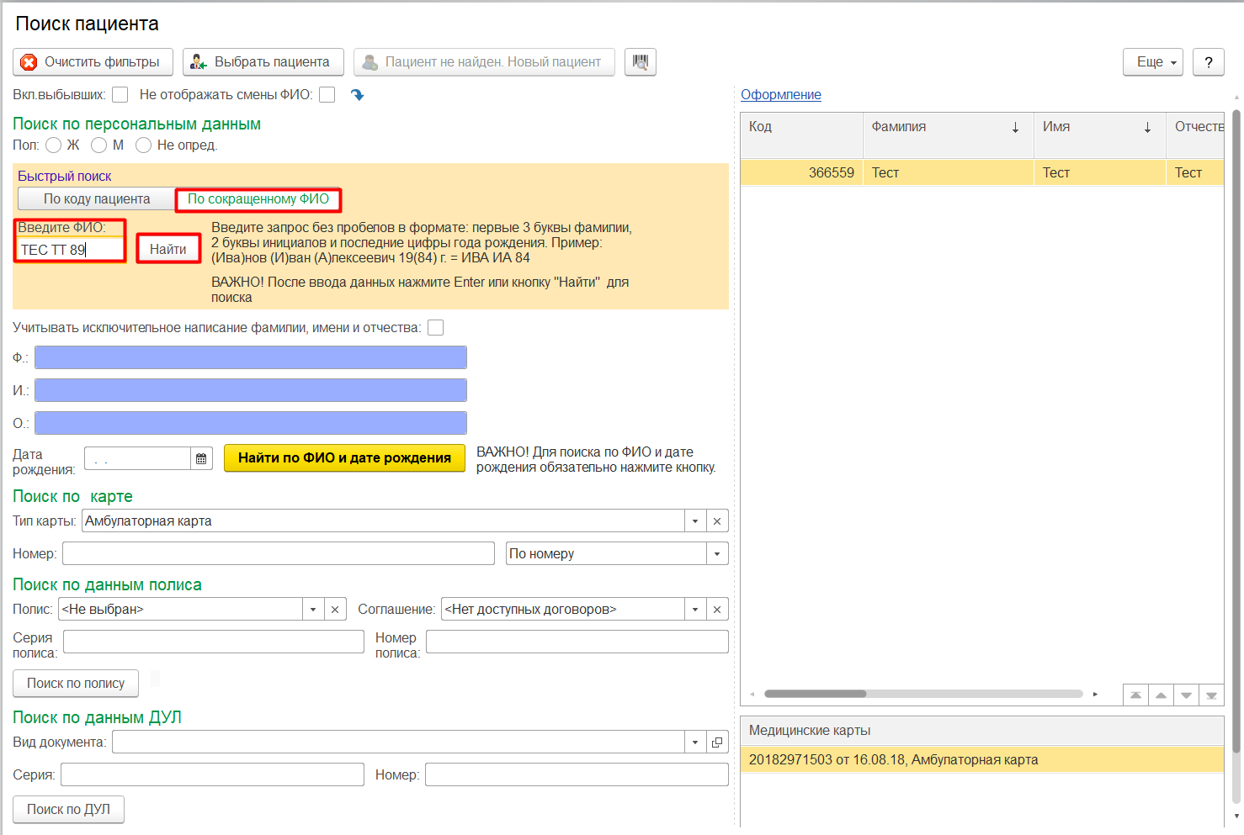Toggle Не отображать смены ФИО checkbox

pos(327,95)
